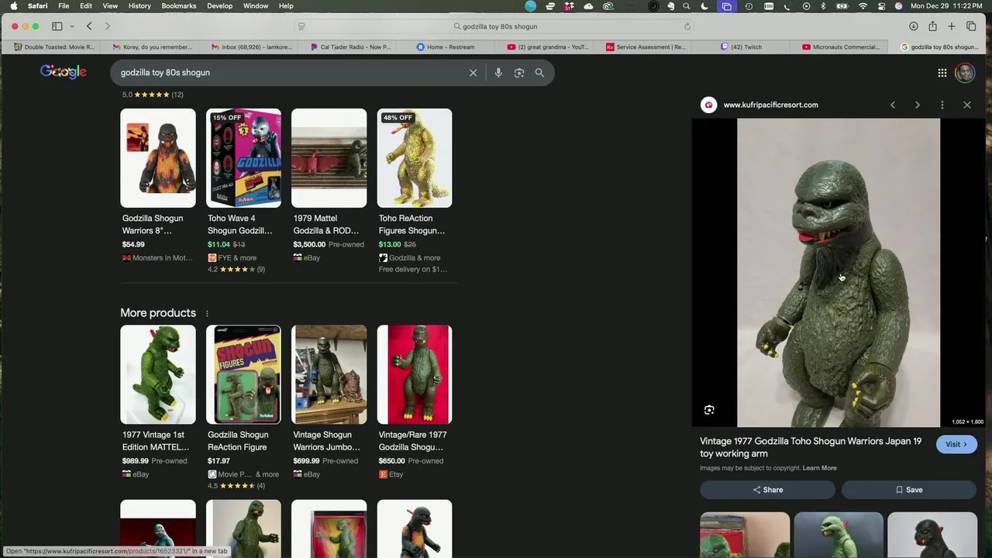Open Vintage/Rare 1977 Godzilla Etsy listing
Viewport: 992px width, 558px height.
tap(414, 403)
